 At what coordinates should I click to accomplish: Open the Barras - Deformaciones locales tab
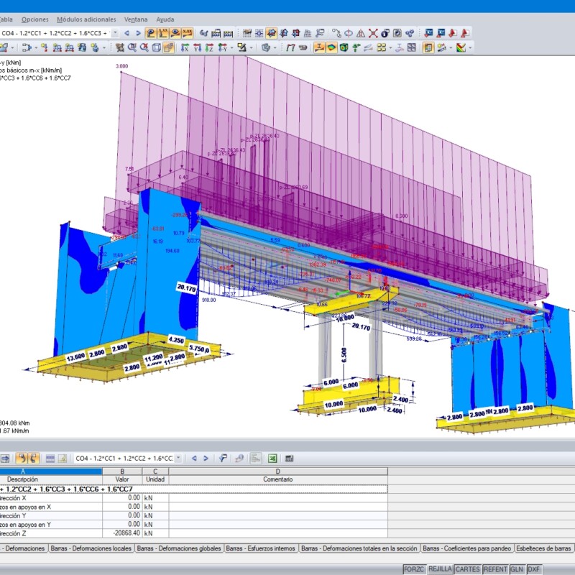click(91, 548)
